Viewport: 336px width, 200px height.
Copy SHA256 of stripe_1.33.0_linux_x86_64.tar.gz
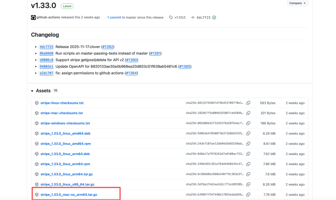pos(248,184)
